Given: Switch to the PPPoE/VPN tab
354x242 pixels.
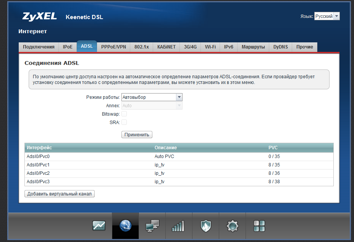Looking at the screenshot, I should (x=113, y=47).
